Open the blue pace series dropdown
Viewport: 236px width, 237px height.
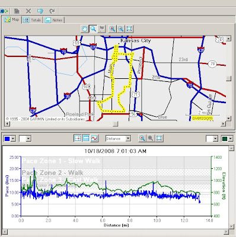tap(13, 139)
